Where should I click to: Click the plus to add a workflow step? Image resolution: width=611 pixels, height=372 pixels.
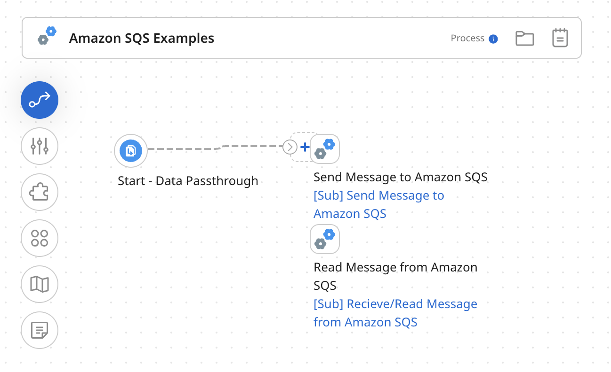(x=305, y=147)
